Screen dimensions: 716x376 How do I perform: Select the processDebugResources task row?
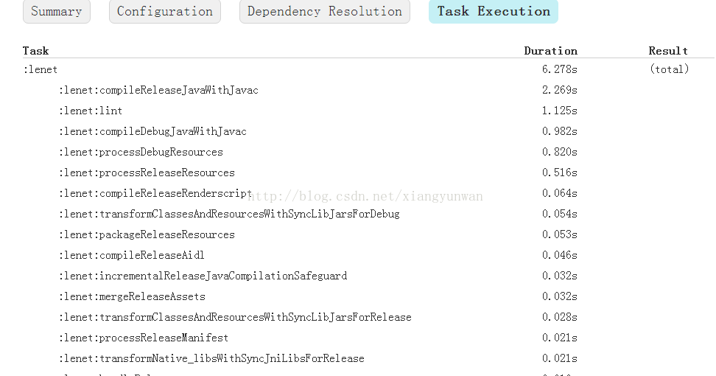click(141, 152)
